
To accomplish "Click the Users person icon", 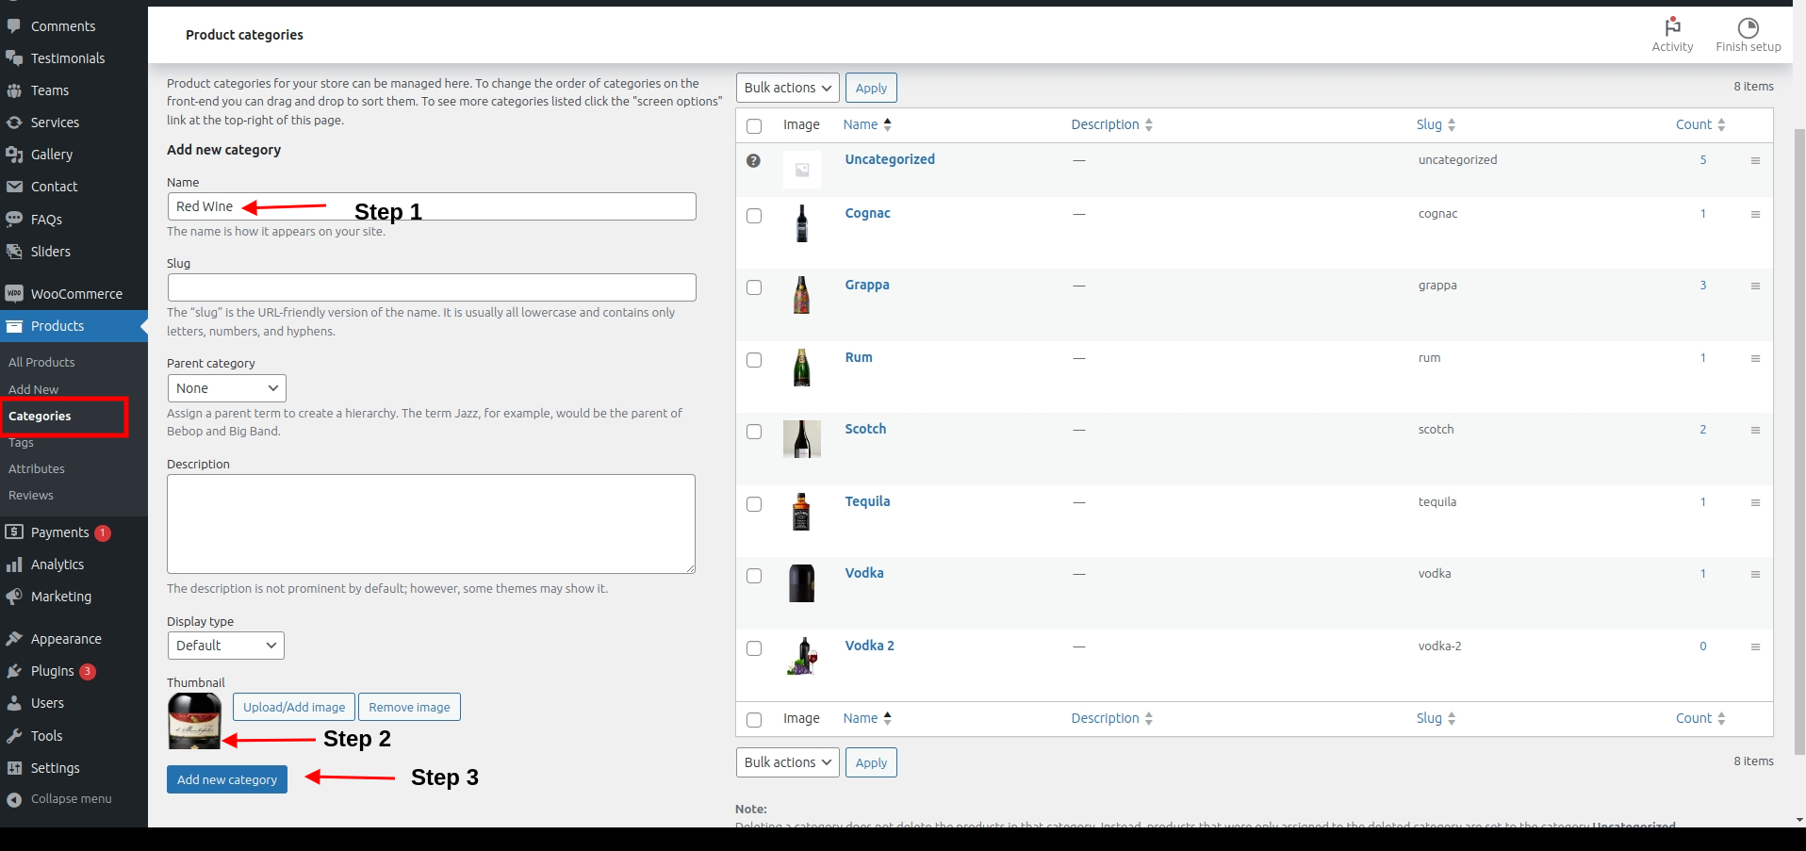I will (x=14, y=703).
